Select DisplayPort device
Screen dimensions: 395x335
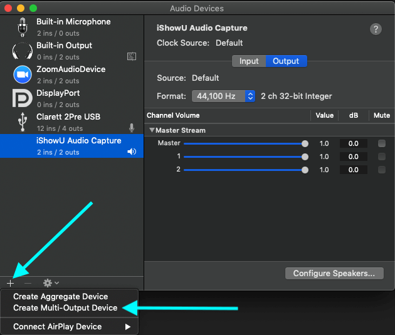click(72, 98)
